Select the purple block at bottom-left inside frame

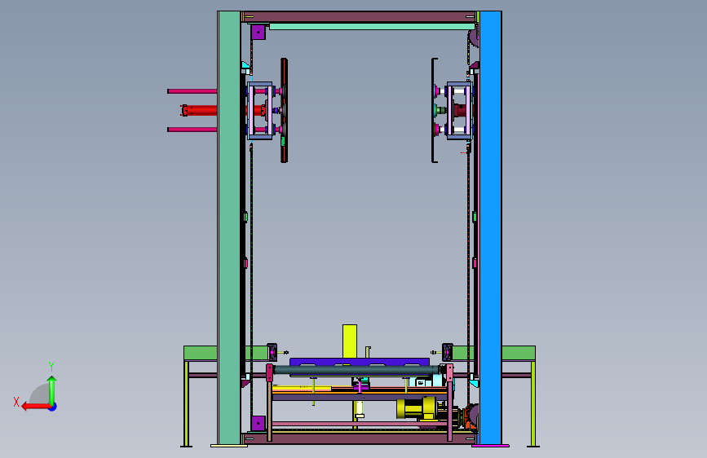coord(258,423)
